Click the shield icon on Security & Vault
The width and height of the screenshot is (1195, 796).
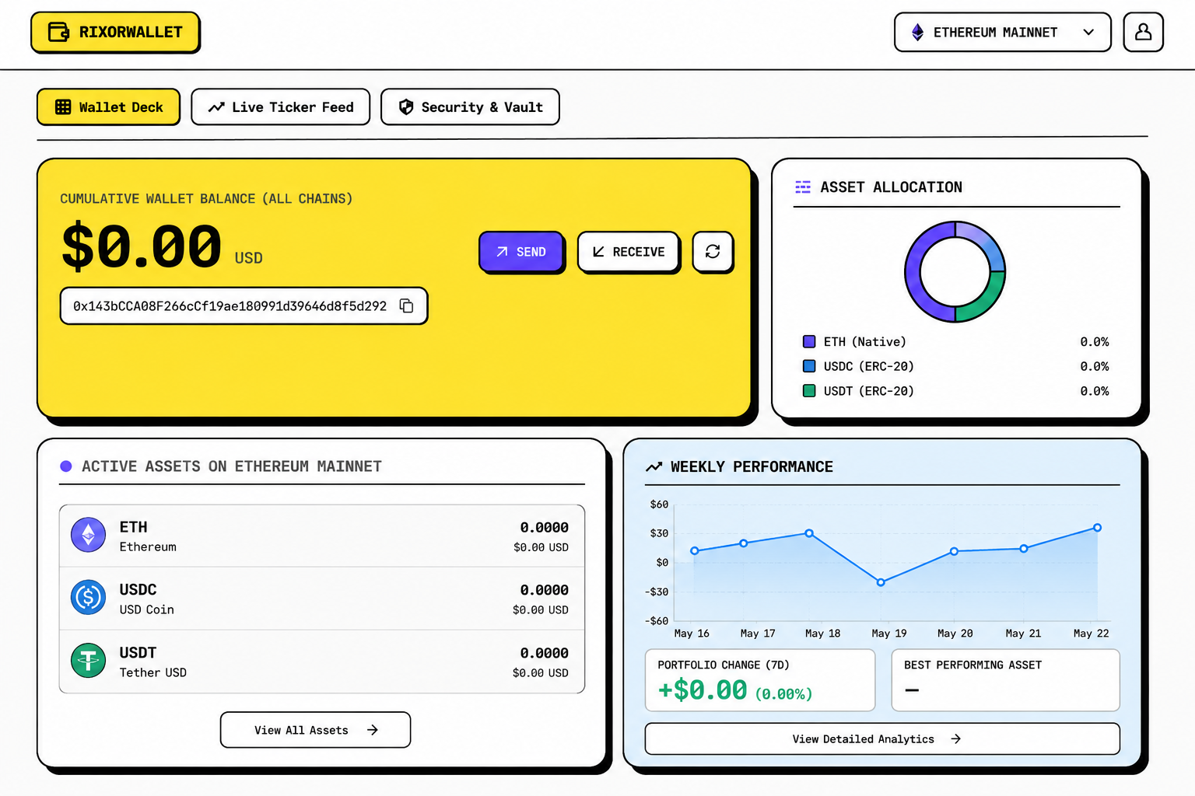coord(406,107)
